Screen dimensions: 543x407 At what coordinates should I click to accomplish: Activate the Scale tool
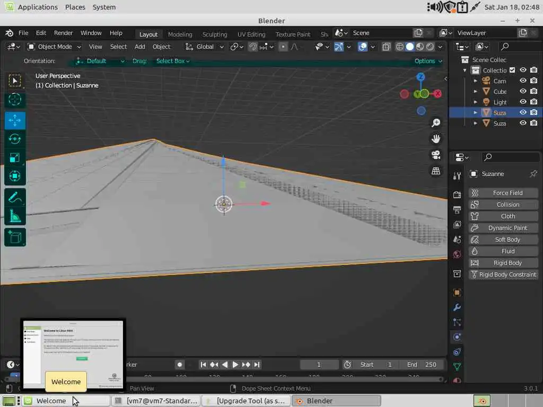click(x=15, y=158)
